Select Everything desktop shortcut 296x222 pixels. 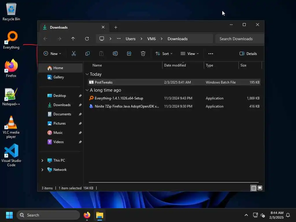[x=11, y=40]
